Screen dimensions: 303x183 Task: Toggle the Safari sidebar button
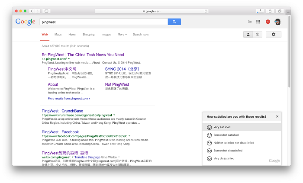(46, 11)
